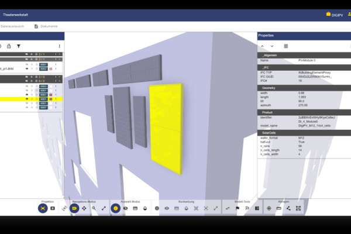Toggle group visibility eye on 2 / 0 header

pos(27,77)
